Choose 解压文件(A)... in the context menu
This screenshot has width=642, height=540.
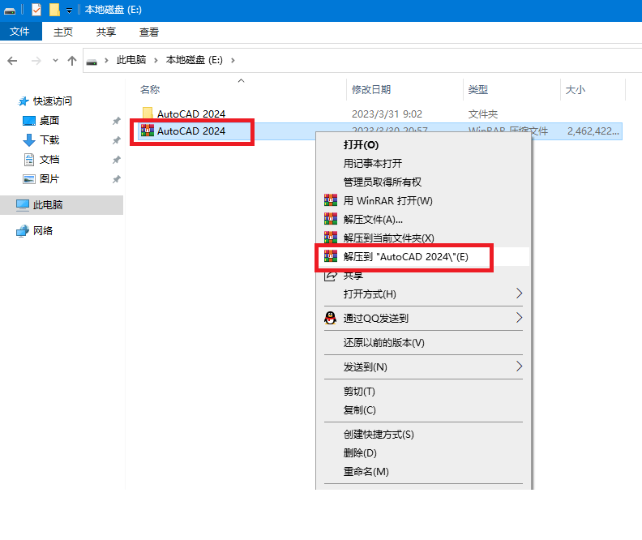pos(424,220)
